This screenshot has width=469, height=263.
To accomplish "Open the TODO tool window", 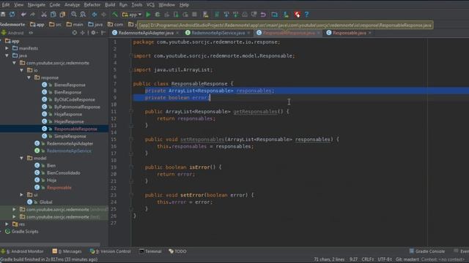I will click(177, 251).
